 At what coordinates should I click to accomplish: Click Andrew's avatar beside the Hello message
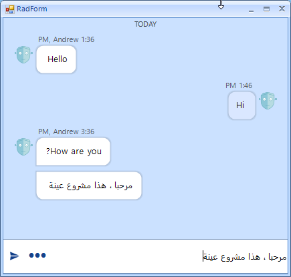(x=23, y=55)
